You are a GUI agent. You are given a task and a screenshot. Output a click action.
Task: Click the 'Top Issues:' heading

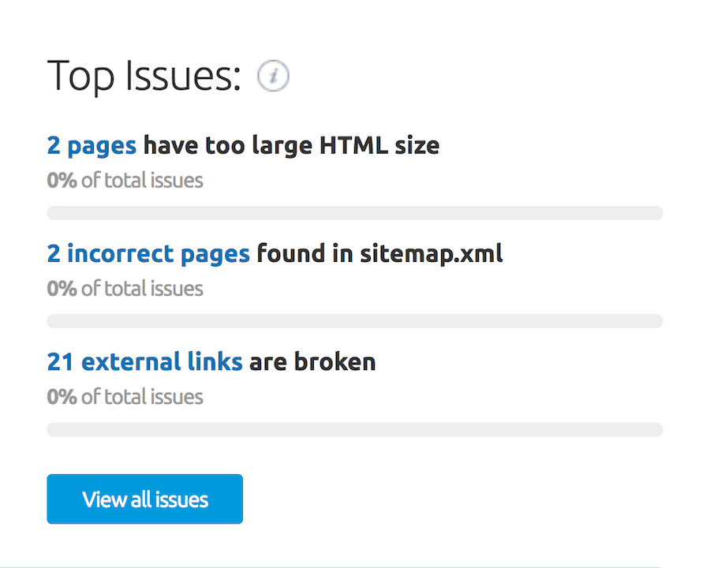[144, 76]
